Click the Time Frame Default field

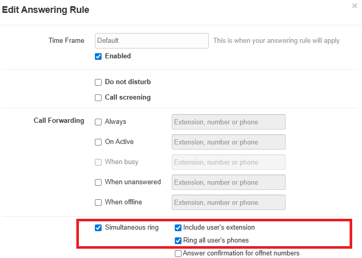point(152,41)
